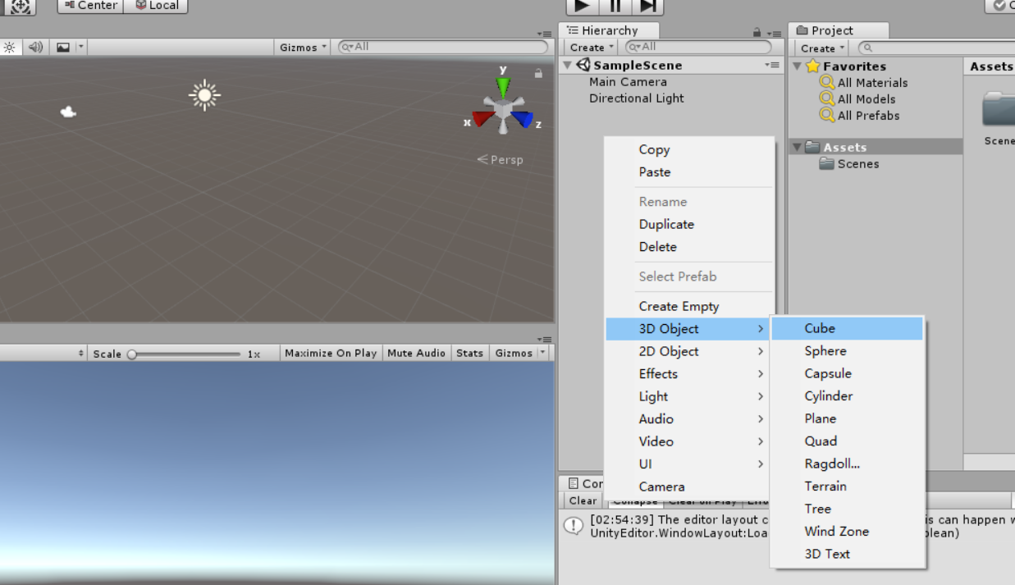Toggle Local coordinate button
The width and height of the screenshot is (1015, 585).
[x=156, y=6]
